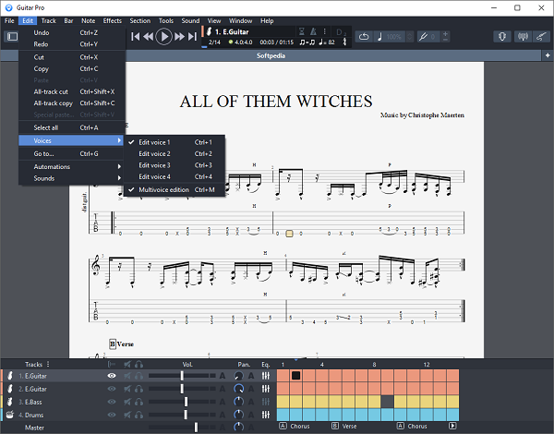Mute the 4. Drums track
Image resolution: width=554 pixels, height=434 pixels.
click(126, 416)
